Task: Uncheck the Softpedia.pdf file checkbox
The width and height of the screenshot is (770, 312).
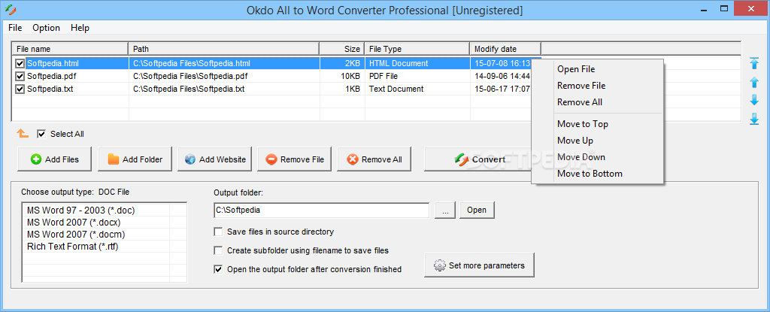Action: coord(20,76)
